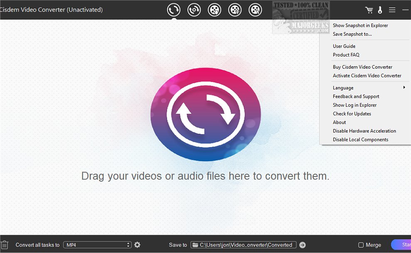Select Disable Local Components
The image size is (411, 253).
pos(360,140)
